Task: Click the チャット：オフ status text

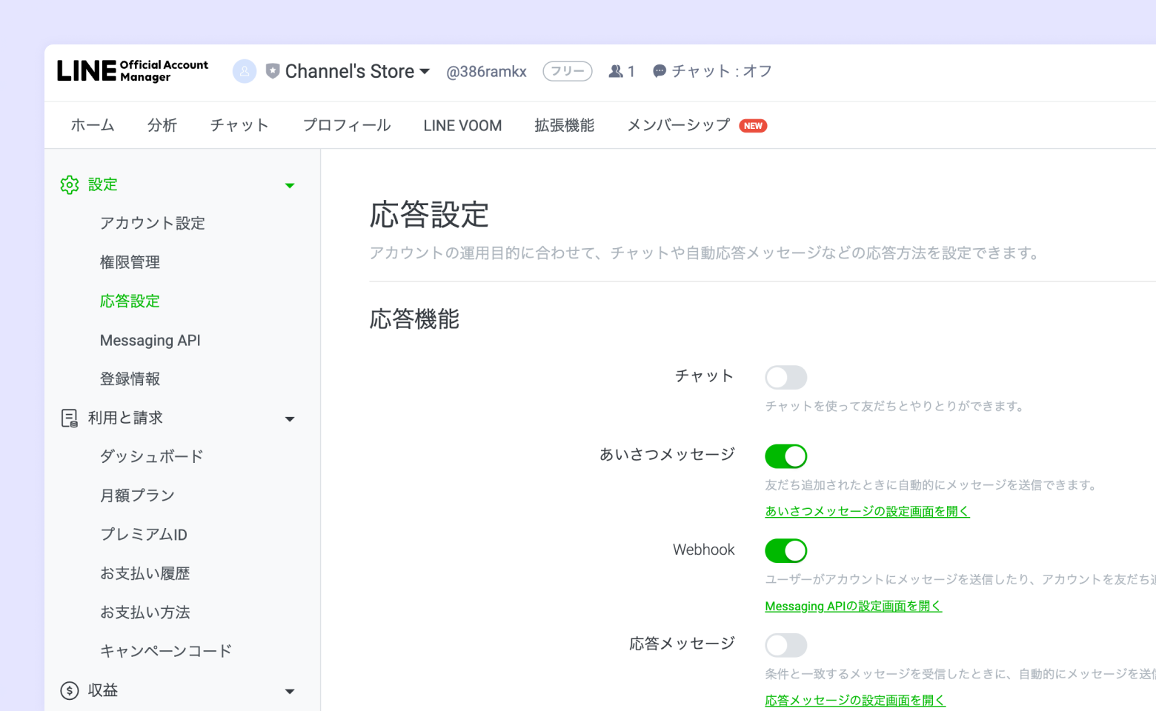Action: (x=722, y=71)
